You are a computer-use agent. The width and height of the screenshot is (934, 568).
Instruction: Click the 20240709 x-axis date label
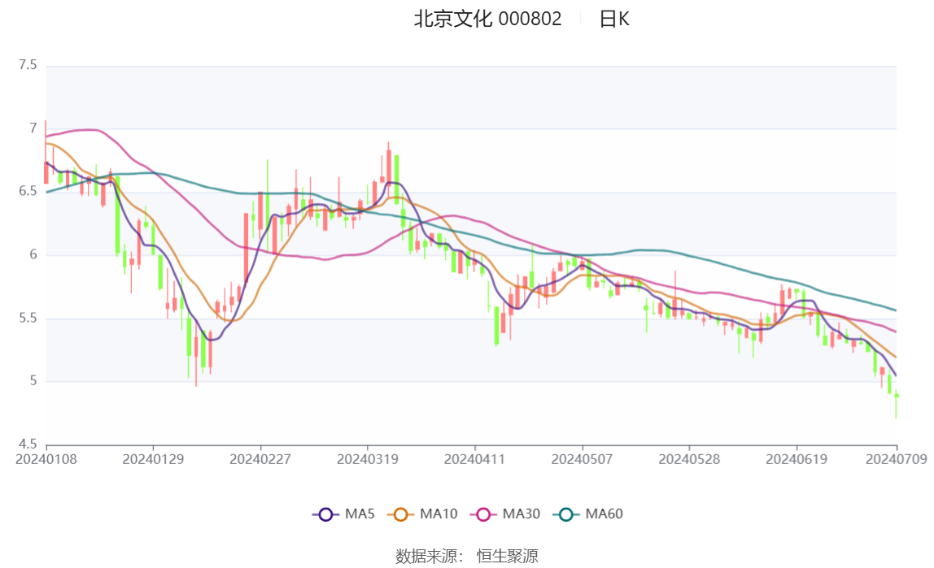[896, 459]
